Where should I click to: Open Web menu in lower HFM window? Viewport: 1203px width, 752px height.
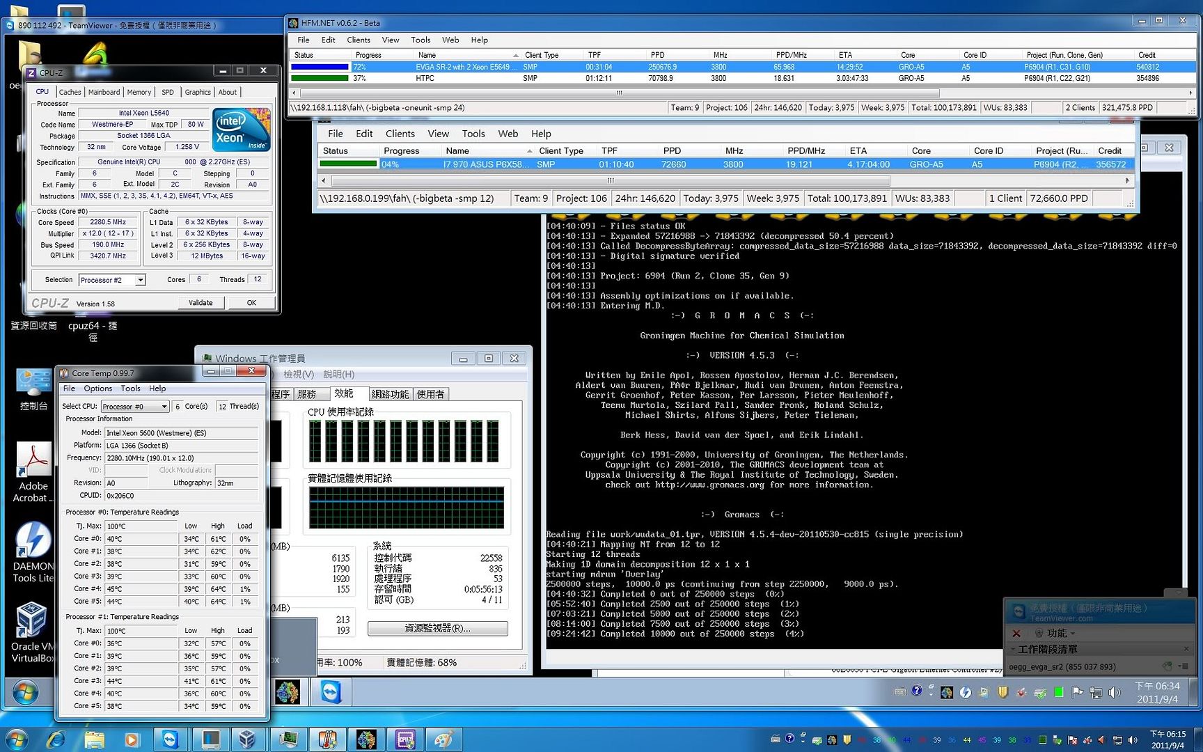[x=508, y=134]
